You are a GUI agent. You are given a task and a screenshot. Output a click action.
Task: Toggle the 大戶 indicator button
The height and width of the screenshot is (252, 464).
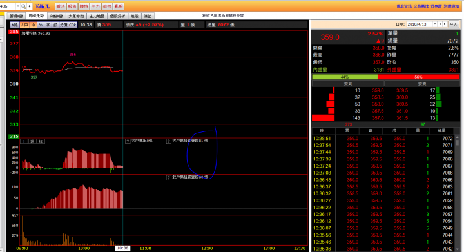pyautogui.click(x=24, y=25)
